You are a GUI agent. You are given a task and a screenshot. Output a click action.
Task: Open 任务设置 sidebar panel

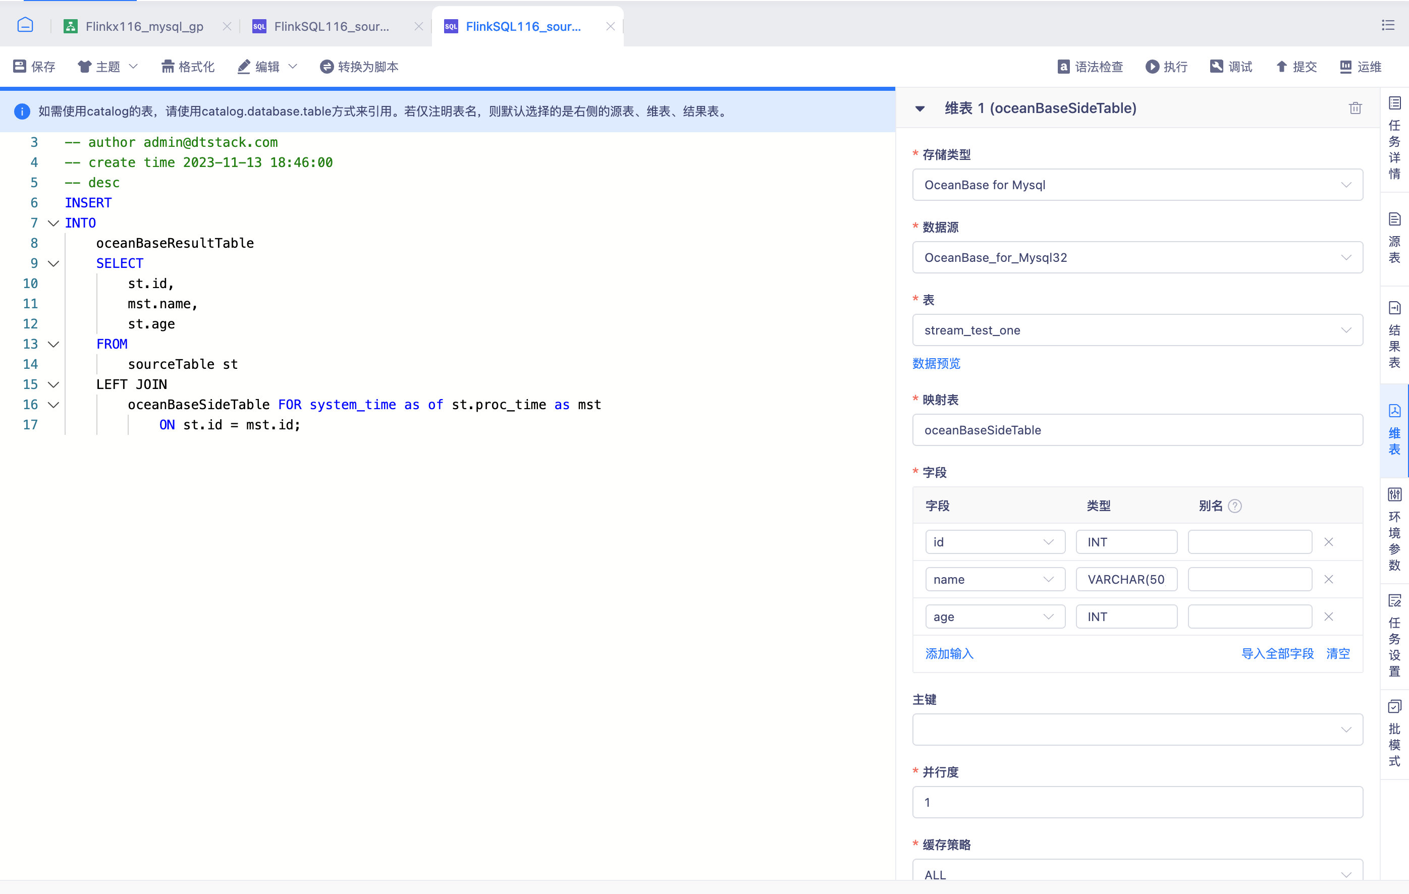click(x=1394, y=637)
